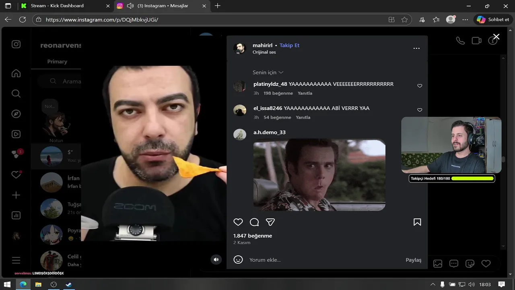Viewport: 515px width, 290px height.
Task: Open Copilot Sohbet et button
Action: (493, 19)
